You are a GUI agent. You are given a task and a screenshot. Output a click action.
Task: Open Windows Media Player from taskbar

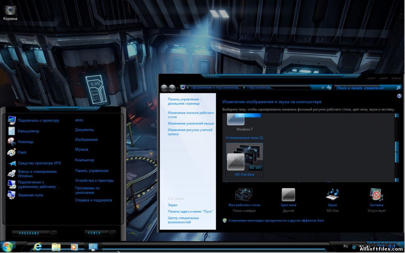click(74, 247)
